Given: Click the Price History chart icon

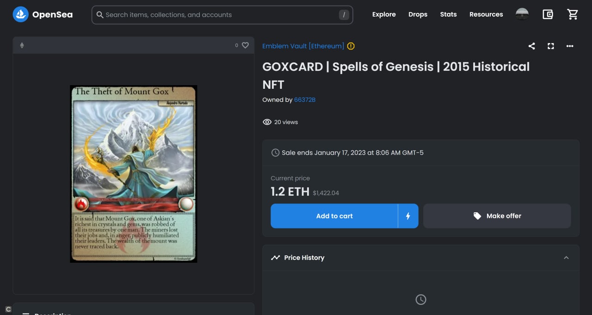Looking at the screenshot, I should [276, 258].
